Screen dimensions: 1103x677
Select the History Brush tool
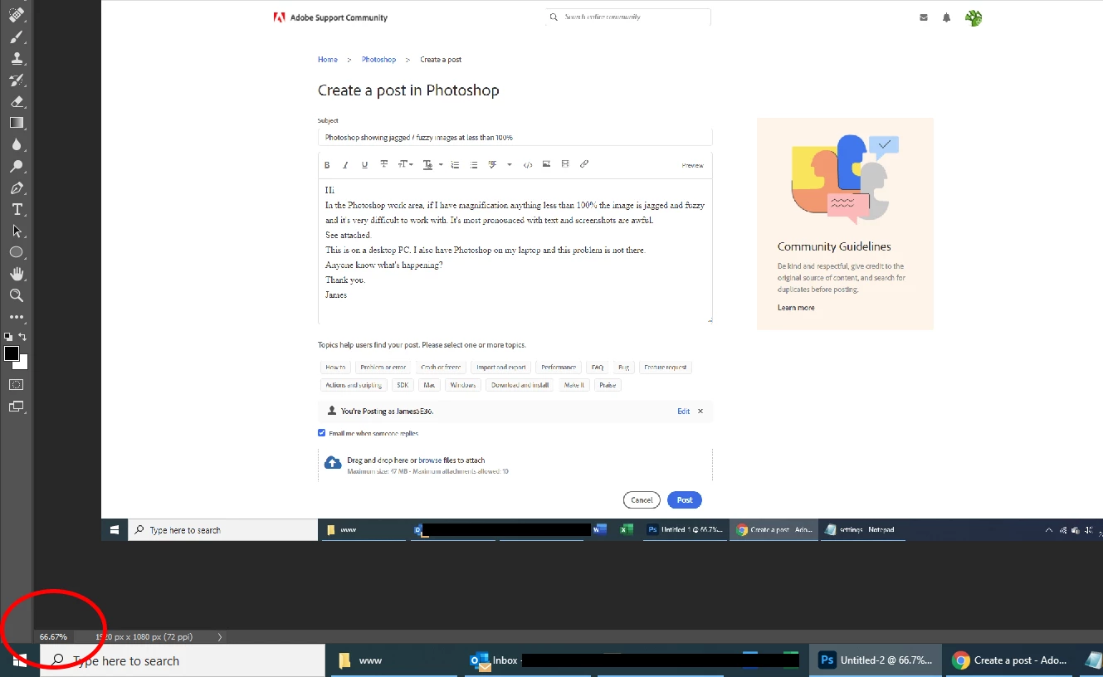point(17,80)
